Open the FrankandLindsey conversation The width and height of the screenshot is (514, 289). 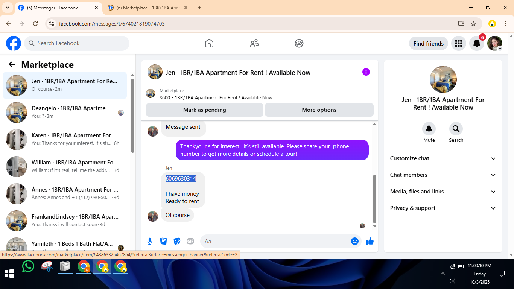click(65, 221)
